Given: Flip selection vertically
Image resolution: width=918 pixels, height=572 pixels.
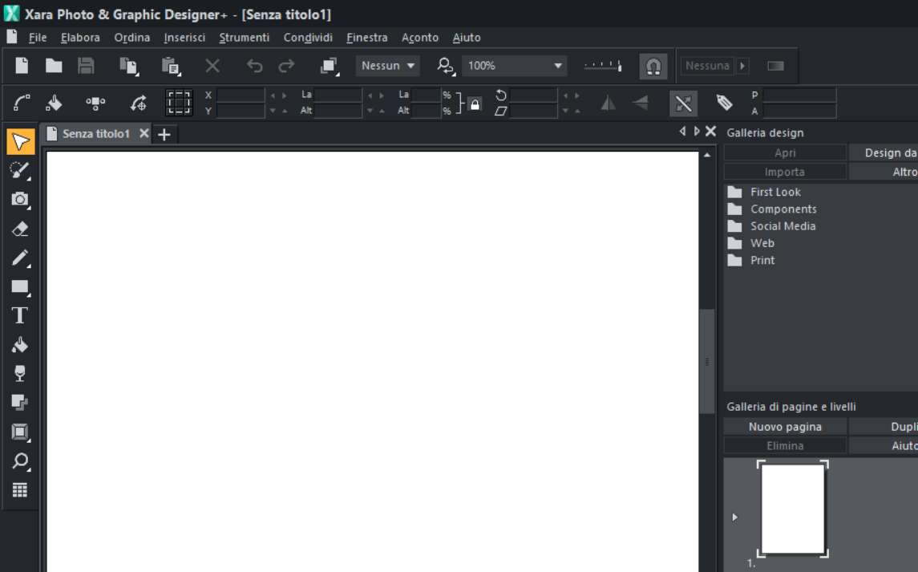Looking at the screenshot, I should (x=641, y=103).
